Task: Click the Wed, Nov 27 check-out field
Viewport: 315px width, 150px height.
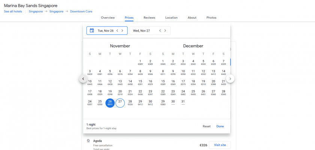Action: point(150,30)
